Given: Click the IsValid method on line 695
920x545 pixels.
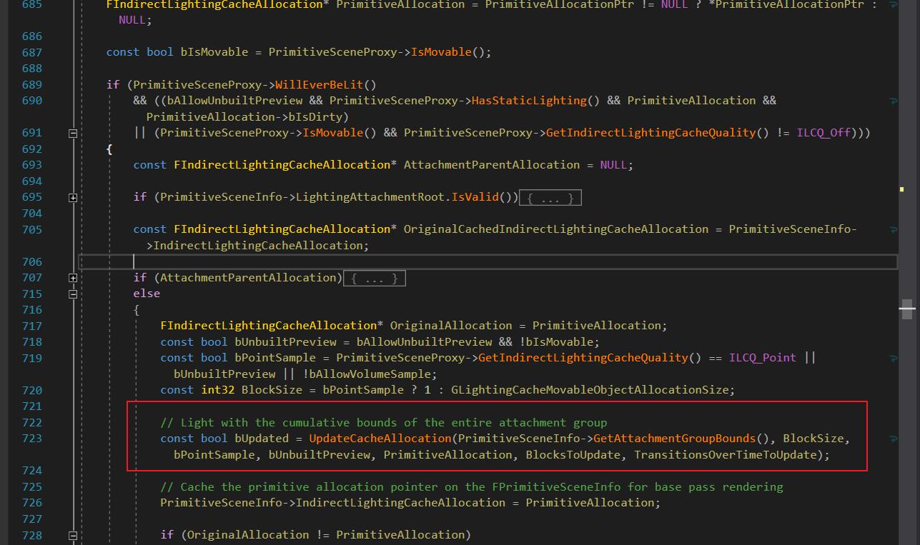Looking at the screenshot, I should pyautogui.click(x=475, y=197).
